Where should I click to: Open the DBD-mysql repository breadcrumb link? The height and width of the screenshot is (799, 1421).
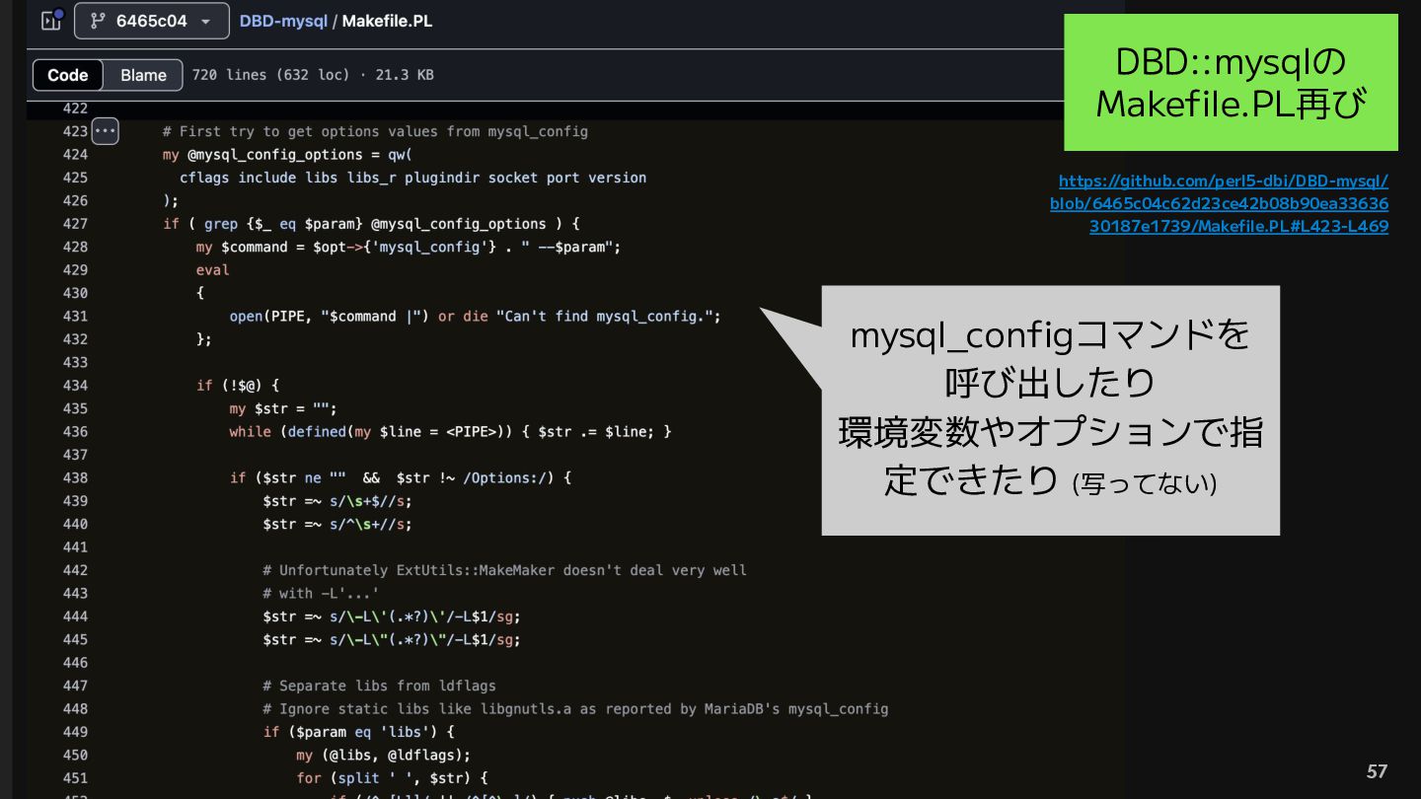tap(283, 21)
